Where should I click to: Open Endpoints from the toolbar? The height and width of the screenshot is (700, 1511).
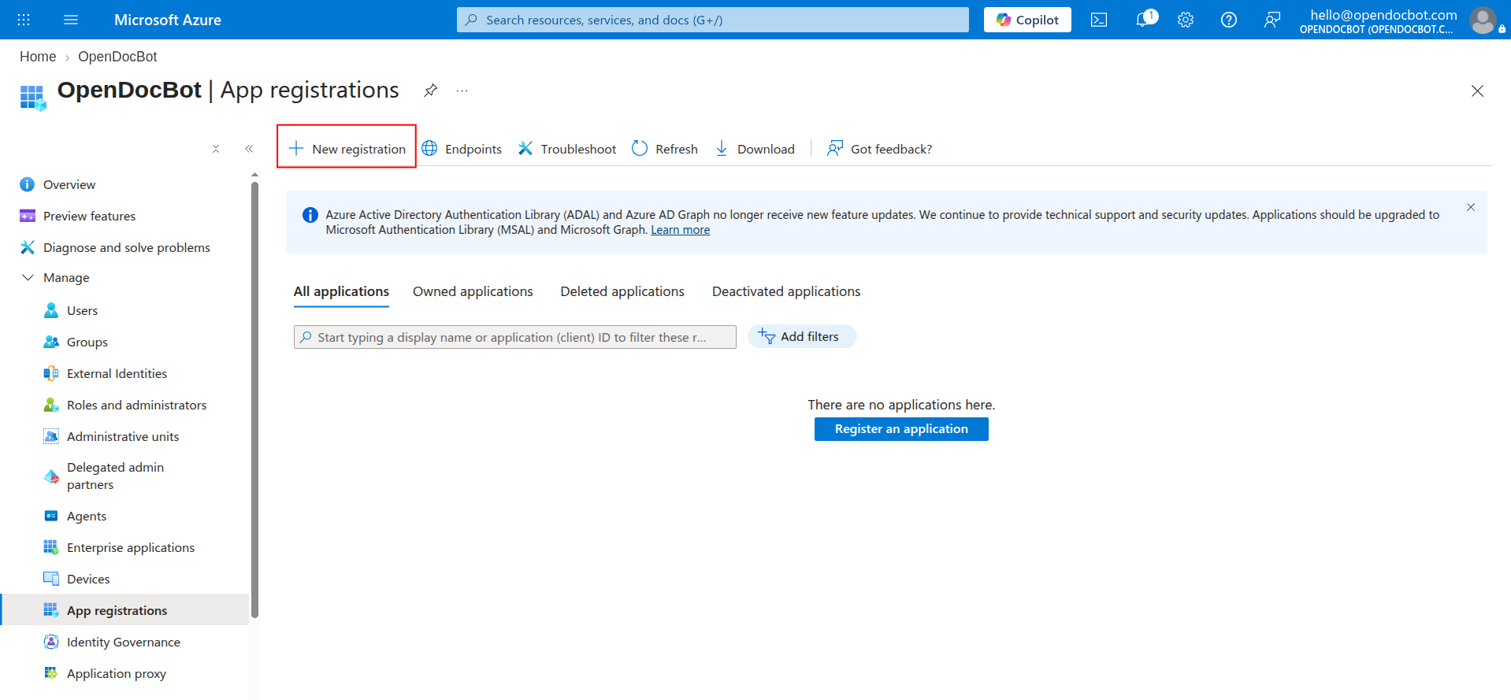[462, 149]
